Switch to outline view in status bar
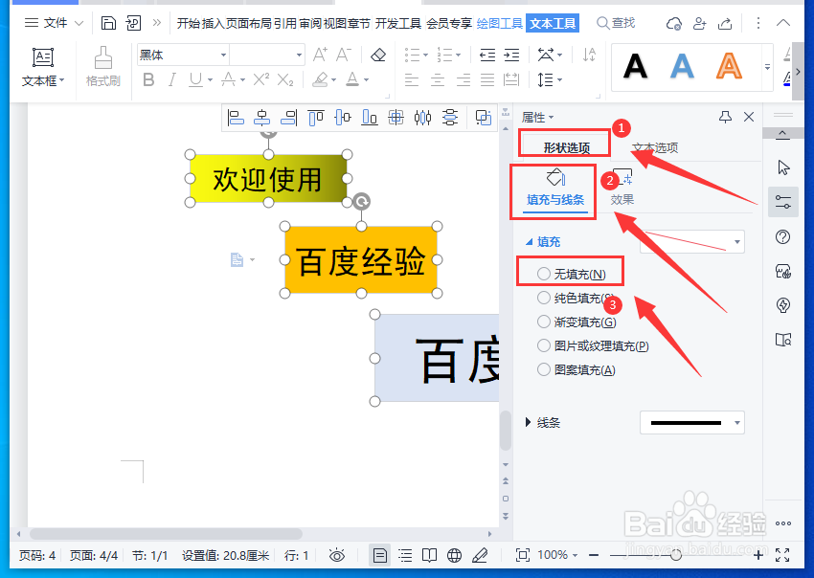814x578 pixels. click(405, 556)
